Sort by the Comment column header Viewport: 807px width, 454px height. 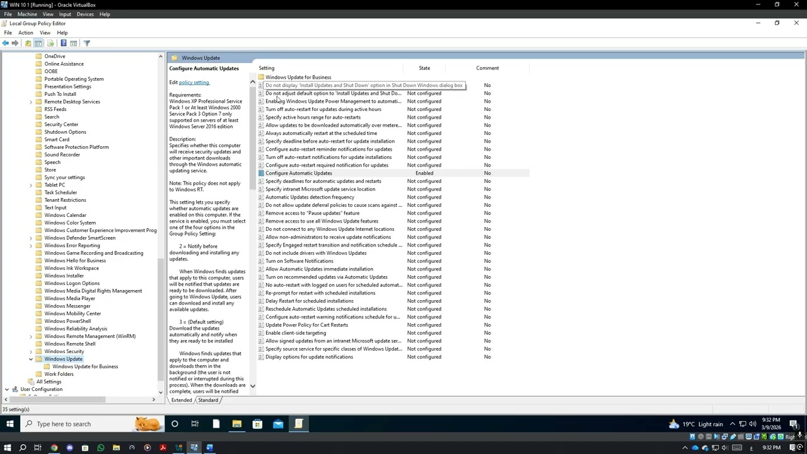(x=487, y=68)
